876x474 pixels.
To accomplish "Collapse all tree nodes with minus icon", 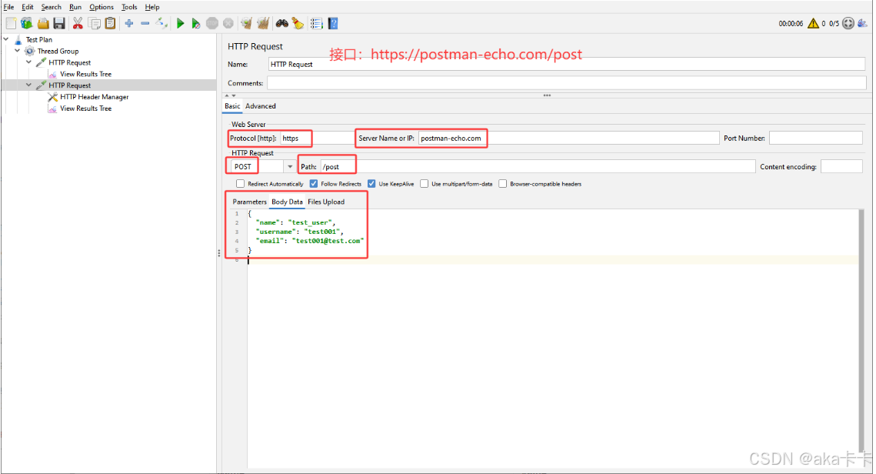I will tap(145, 24).
